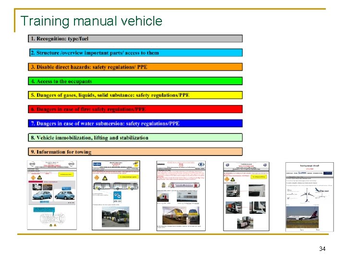The width and height of the screenshot is (346, 260).
Task: Select the gray bar '1. Recognition: type/fuel'
Action: (x=135, y=39)
